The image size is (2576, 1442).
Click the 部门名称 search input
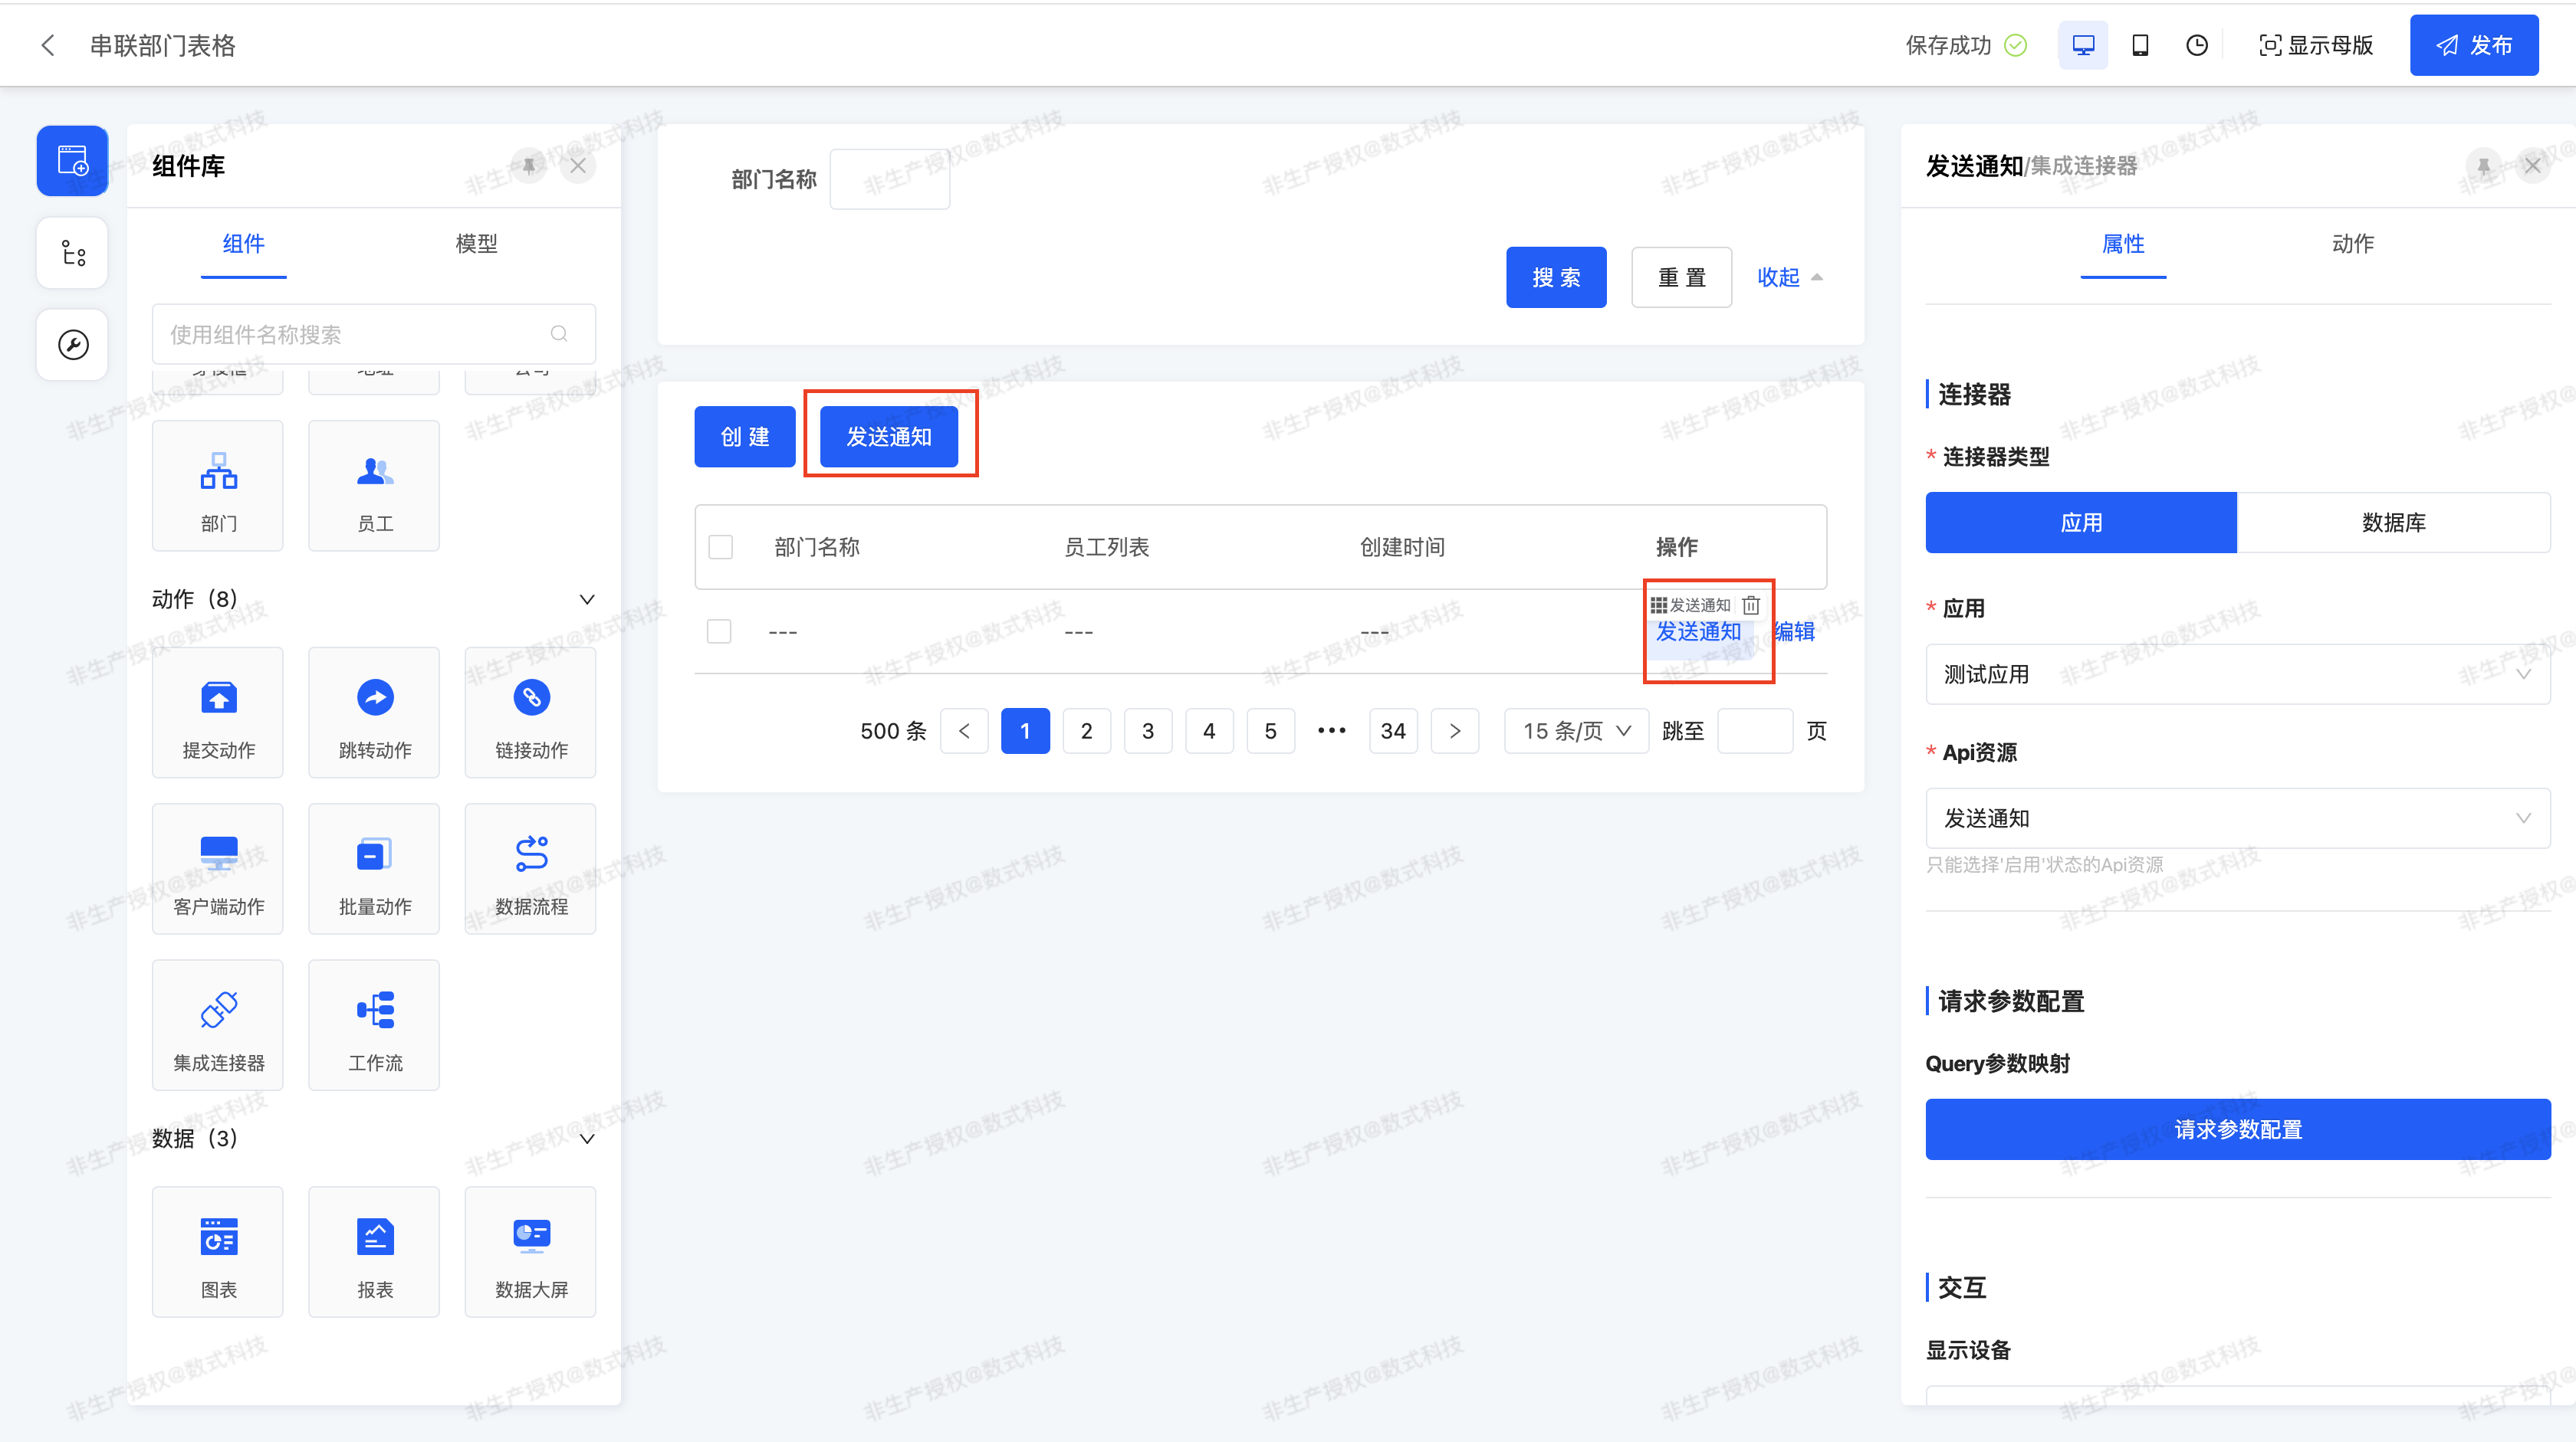890,179
